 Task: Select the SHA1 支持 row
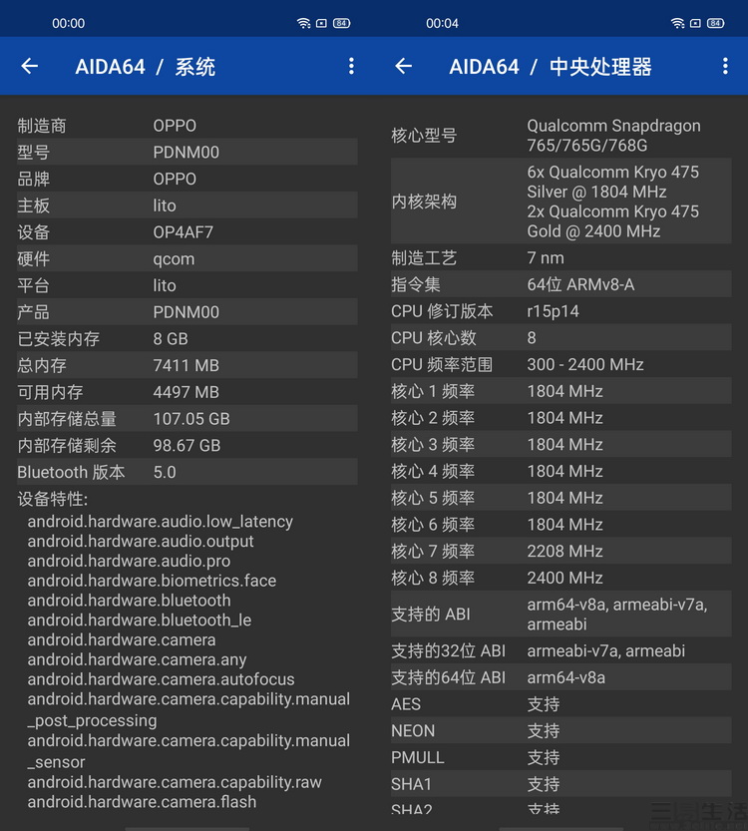tap(561, 783)
